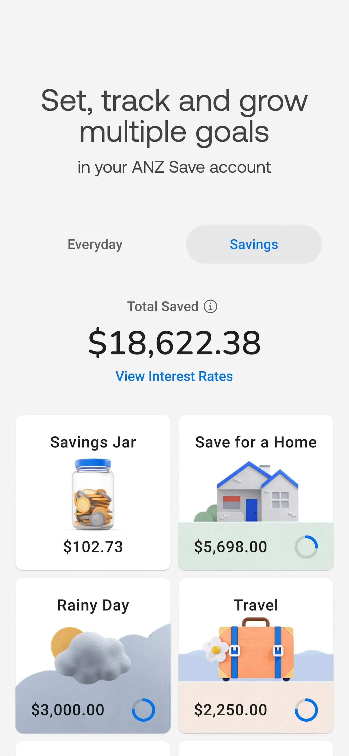349x756 pixels.
Task: Switch to the Everyday tab
Action: [x=95, y=244]
